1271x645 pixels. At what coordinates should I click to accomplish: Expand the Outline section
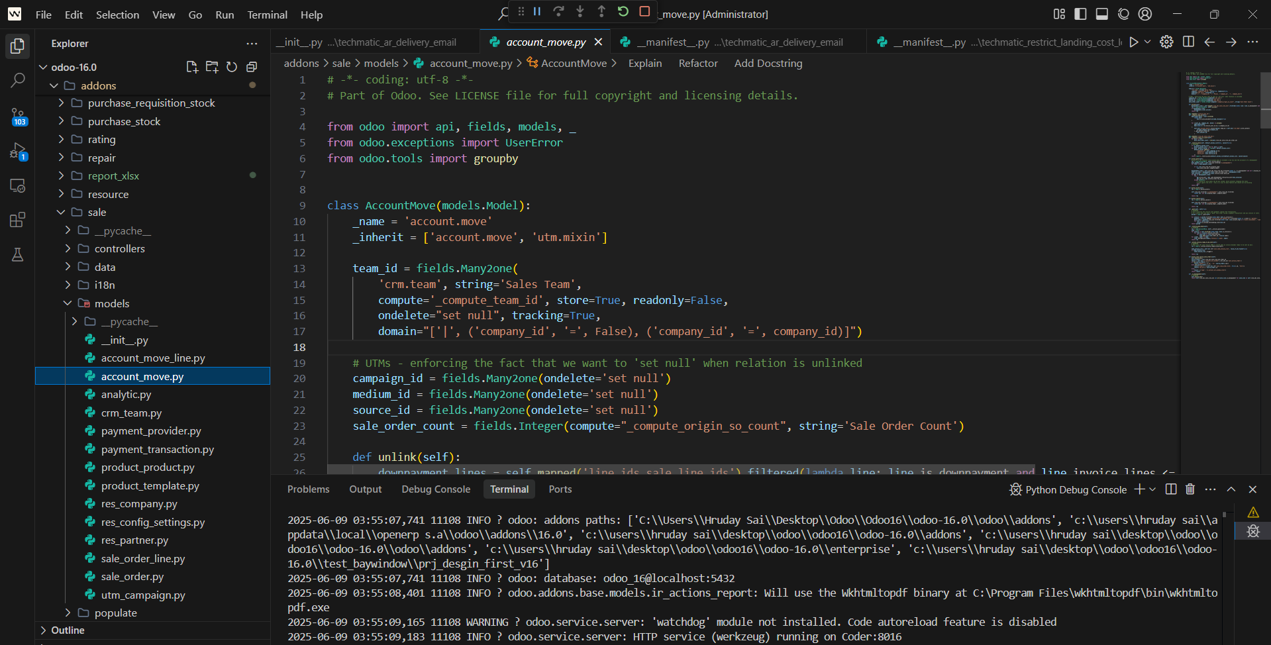tap(68, 630)
